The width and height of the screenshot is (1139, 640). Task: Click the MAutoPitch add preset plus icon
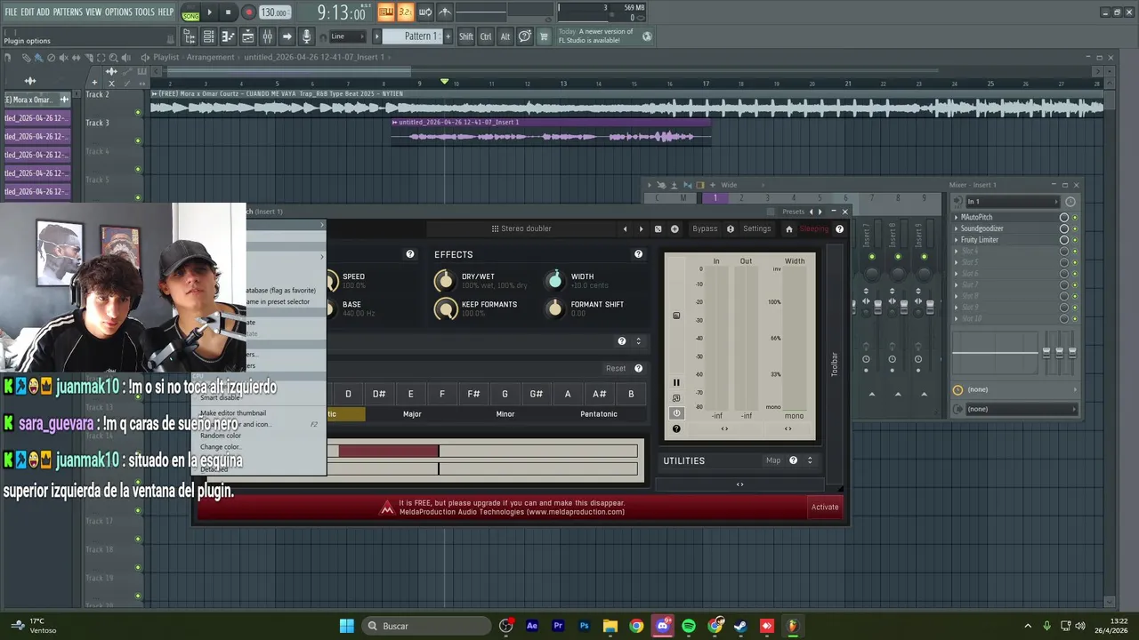[x=675, y=228]
